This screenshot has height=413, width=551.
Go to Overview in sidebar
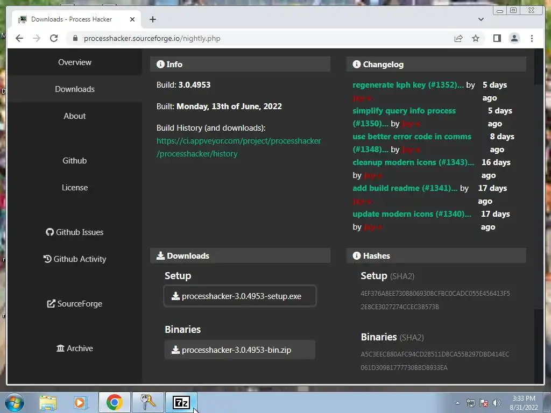pyautogui.click(x=74, y=62)
